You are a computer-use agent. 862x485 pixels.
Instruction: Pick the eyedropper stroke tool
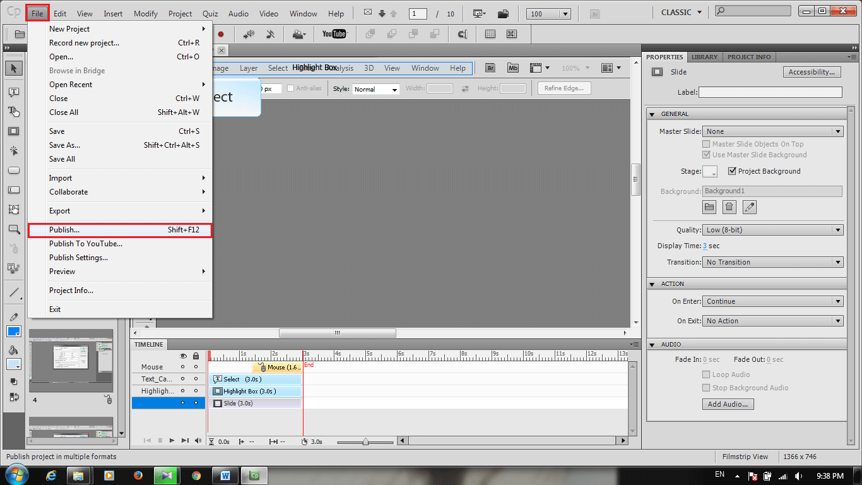coord(14,316)
